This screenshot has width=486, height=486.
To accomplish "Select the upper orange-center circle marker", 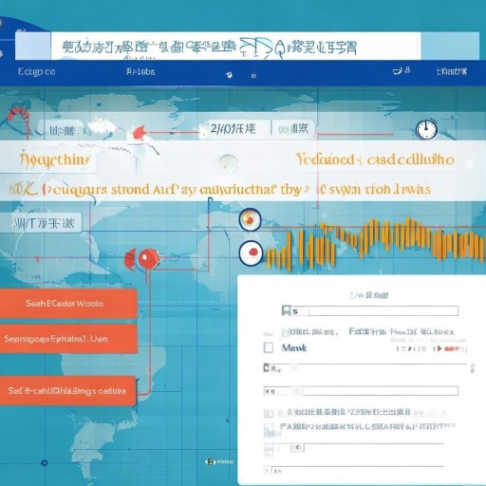I will click(x=250, y=219).
